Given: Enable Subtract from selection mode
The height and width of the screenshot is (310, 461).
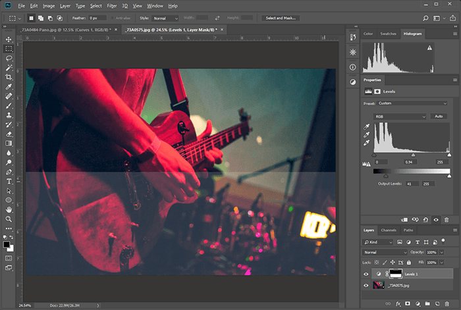Looking at the screenshot, I should click(50, 18).
